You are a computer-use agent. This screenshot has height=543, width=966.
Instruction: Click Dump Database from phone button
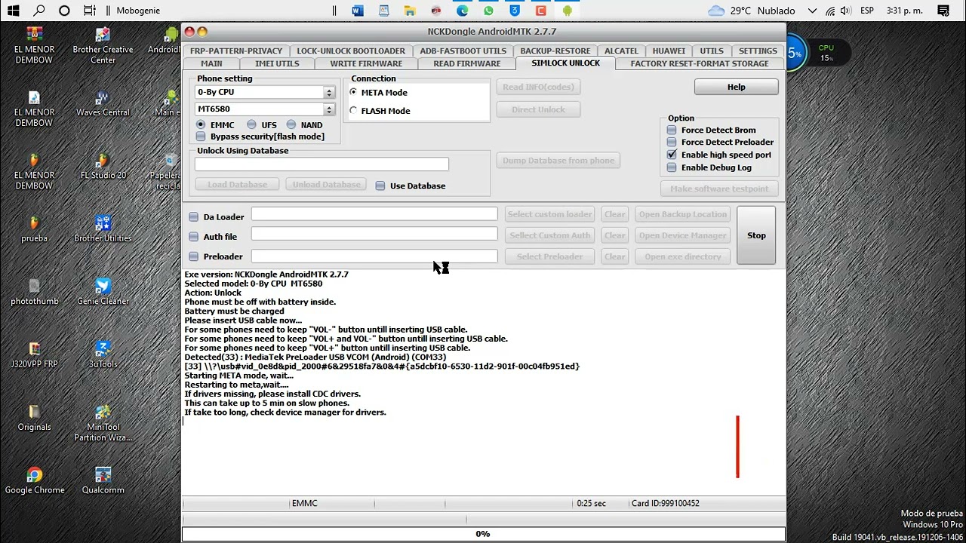pyautogui.click(x=558, y=160)
